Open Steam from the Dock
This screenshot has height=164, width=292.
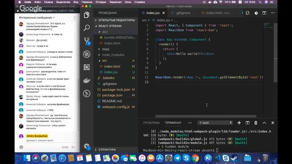coord(234,158)
